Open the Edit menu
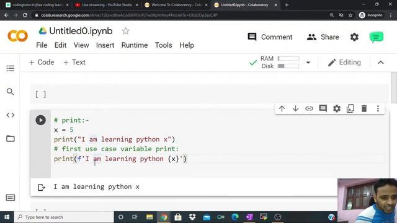 point(60,45)
